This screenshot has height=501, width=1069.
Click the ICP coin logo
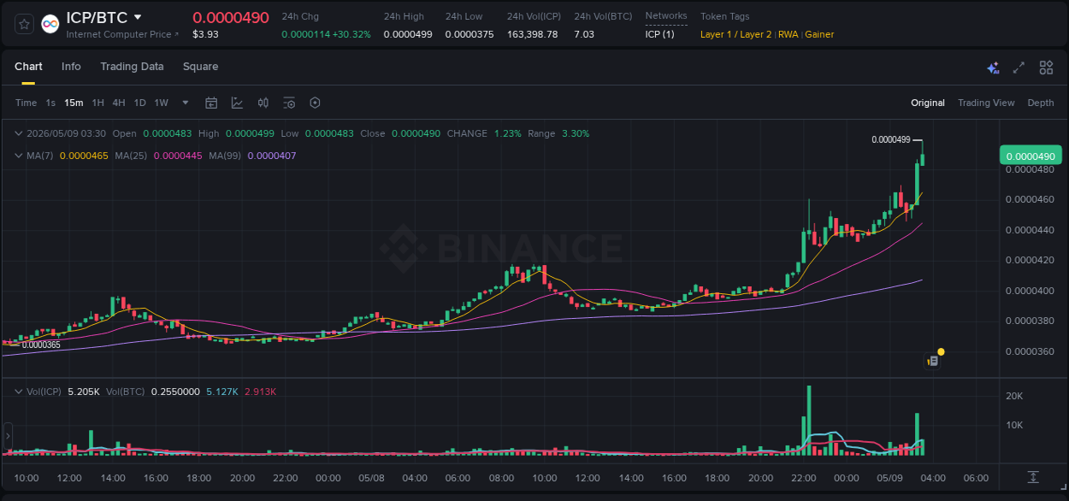[50, 24]
